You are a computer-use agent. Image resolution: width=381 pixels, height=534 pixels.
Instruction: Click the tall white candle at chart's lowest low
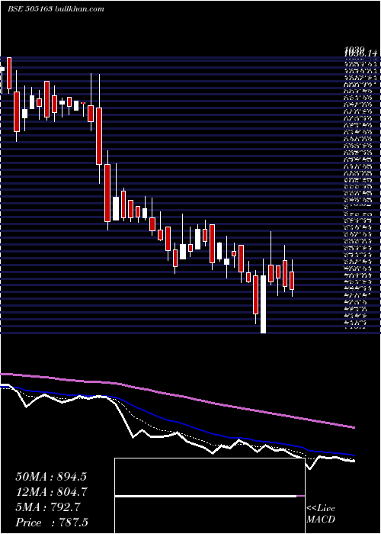point(264,304)
